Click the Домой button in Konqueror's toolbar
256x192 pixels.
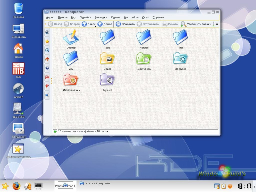click(x=105, y=24)
